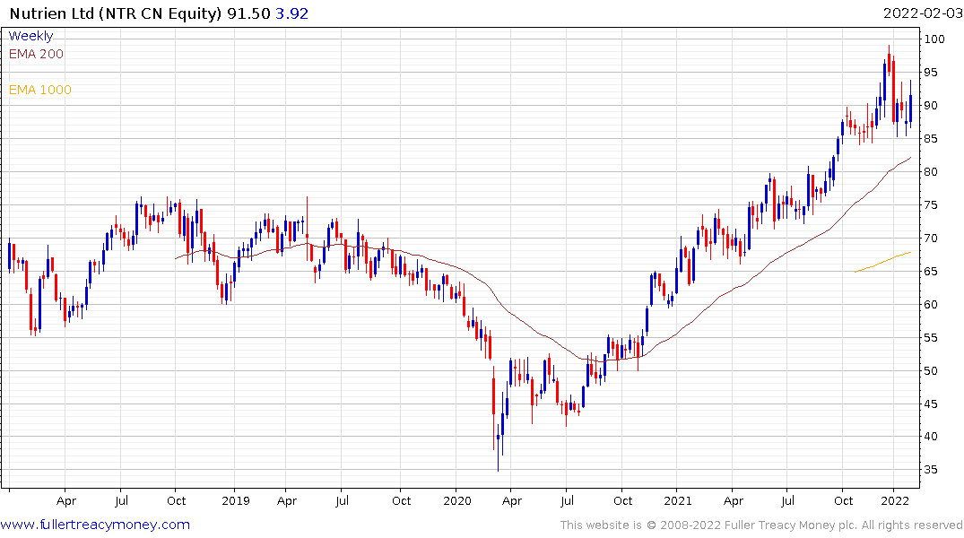Click the 40 price axis label
Viewport: 964px width, 538px height.
click(x=931, y=437)
